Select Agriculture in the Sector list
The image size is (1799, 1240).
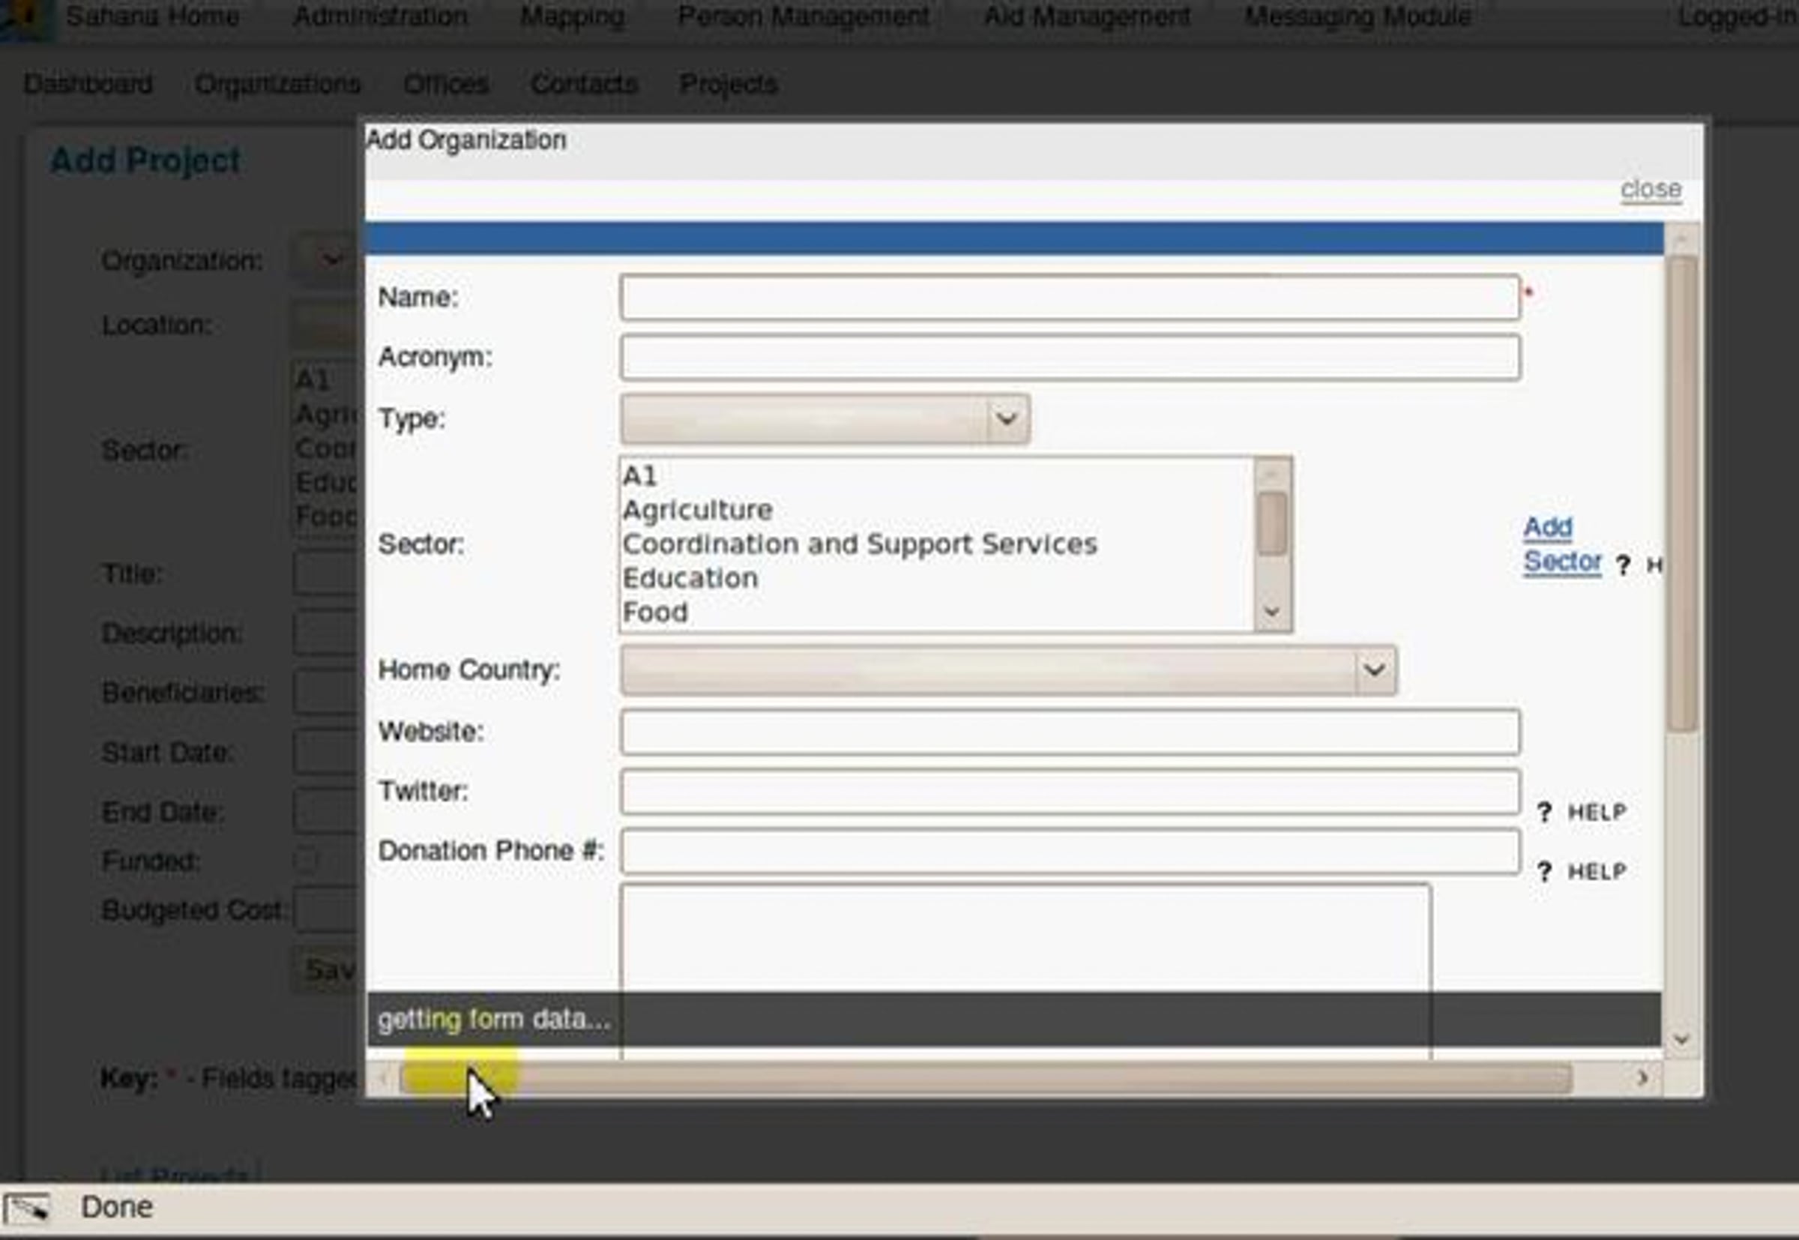pos(697,511)
